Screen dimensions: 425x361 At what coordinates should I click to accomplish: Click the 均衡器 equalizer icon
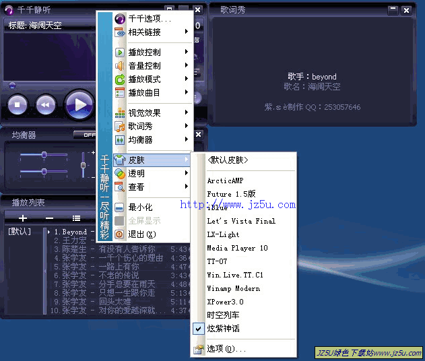pos(119,140)
